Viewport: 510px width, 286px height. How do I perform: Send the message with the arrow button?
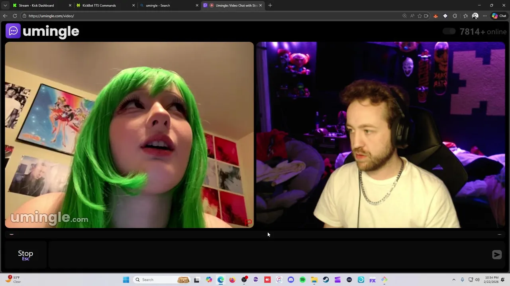(496, 255)
